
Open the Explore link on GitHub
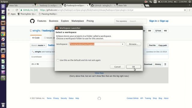point(65,21)
